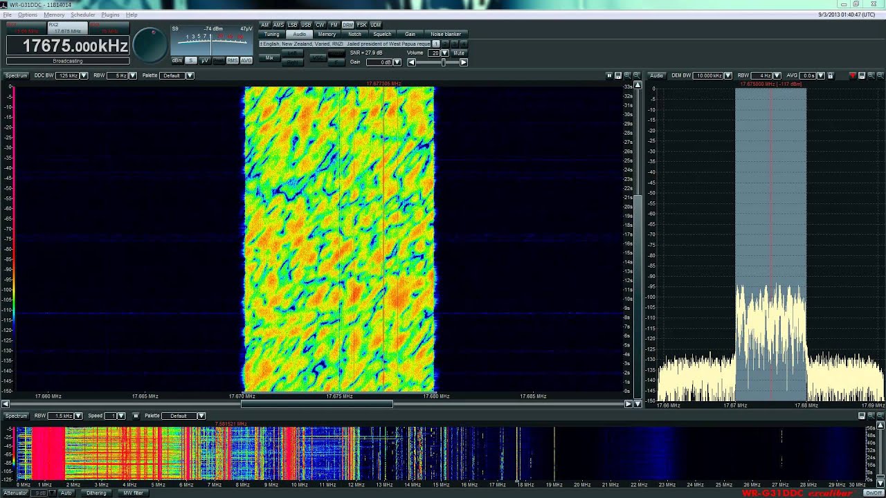The height and width of the screenshot is (498, 886).
Task: Click the attenuator Auto button
Action: coord(66,493)
